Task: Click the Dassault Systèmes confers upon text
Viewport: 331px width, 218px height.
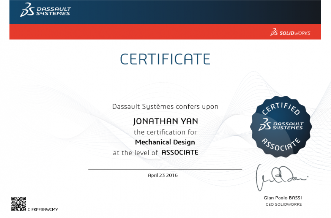Action: pos(165,106)
